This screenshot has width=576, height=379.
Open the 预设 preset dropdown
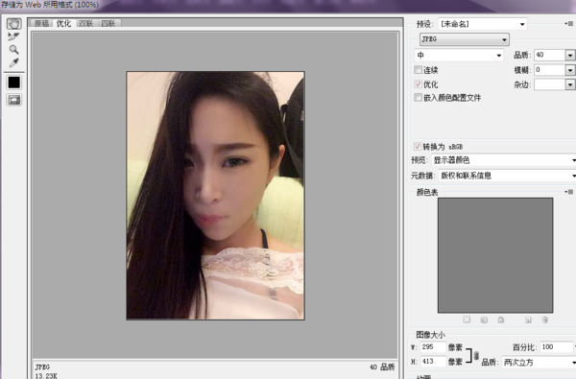(x=482, y=24)
